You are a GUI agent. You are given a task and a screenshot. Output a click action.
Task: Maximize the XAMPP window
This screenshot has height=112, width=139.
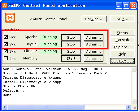tap(126, 6)
